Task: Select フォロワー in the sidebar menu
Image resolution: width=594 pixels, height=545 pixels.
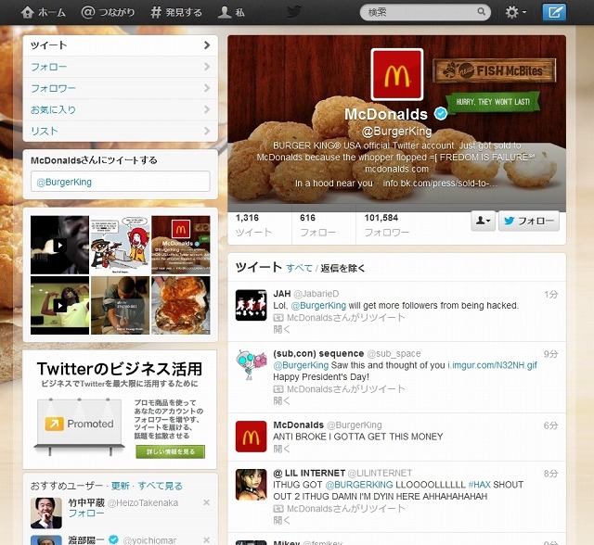Action: [x=121, y=88]
